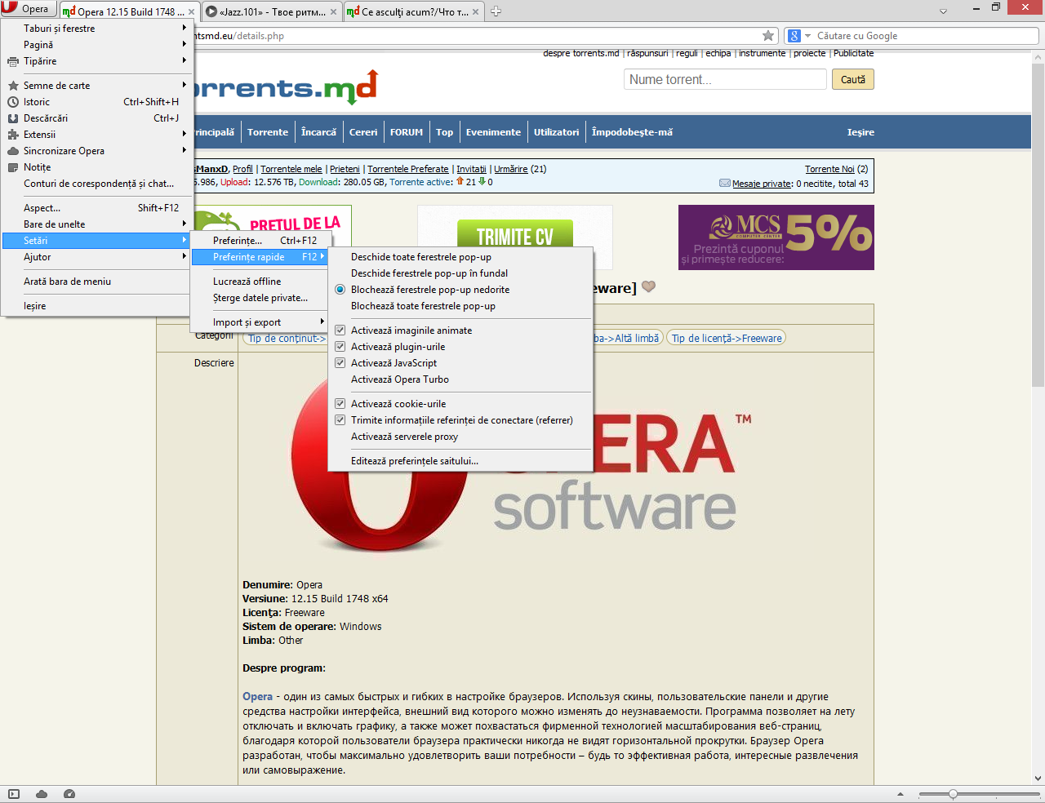Go to the Top page link
Screen dimensions: 1045x803
[444, 132]
